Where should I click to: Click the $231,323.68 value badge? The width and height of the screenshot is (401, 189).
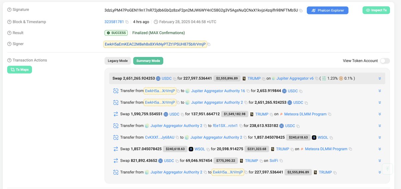[x=256, y=149]
